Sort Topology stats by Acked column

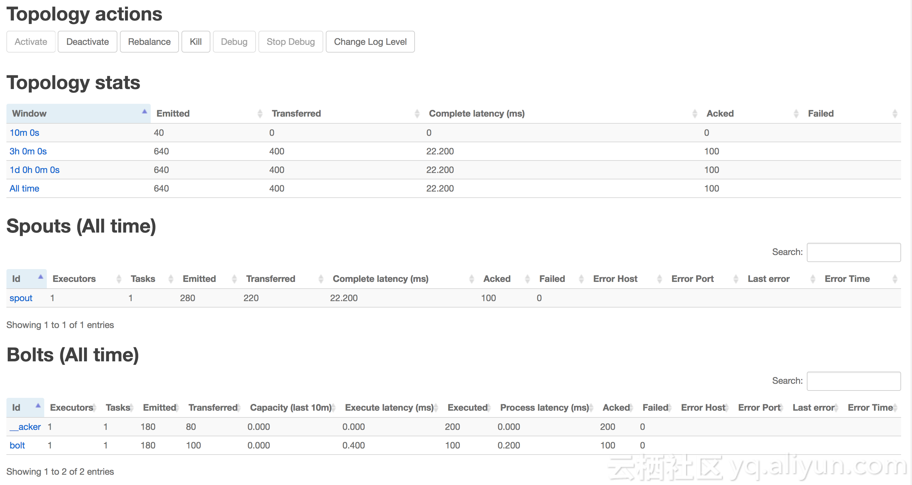tap(720, 113)
